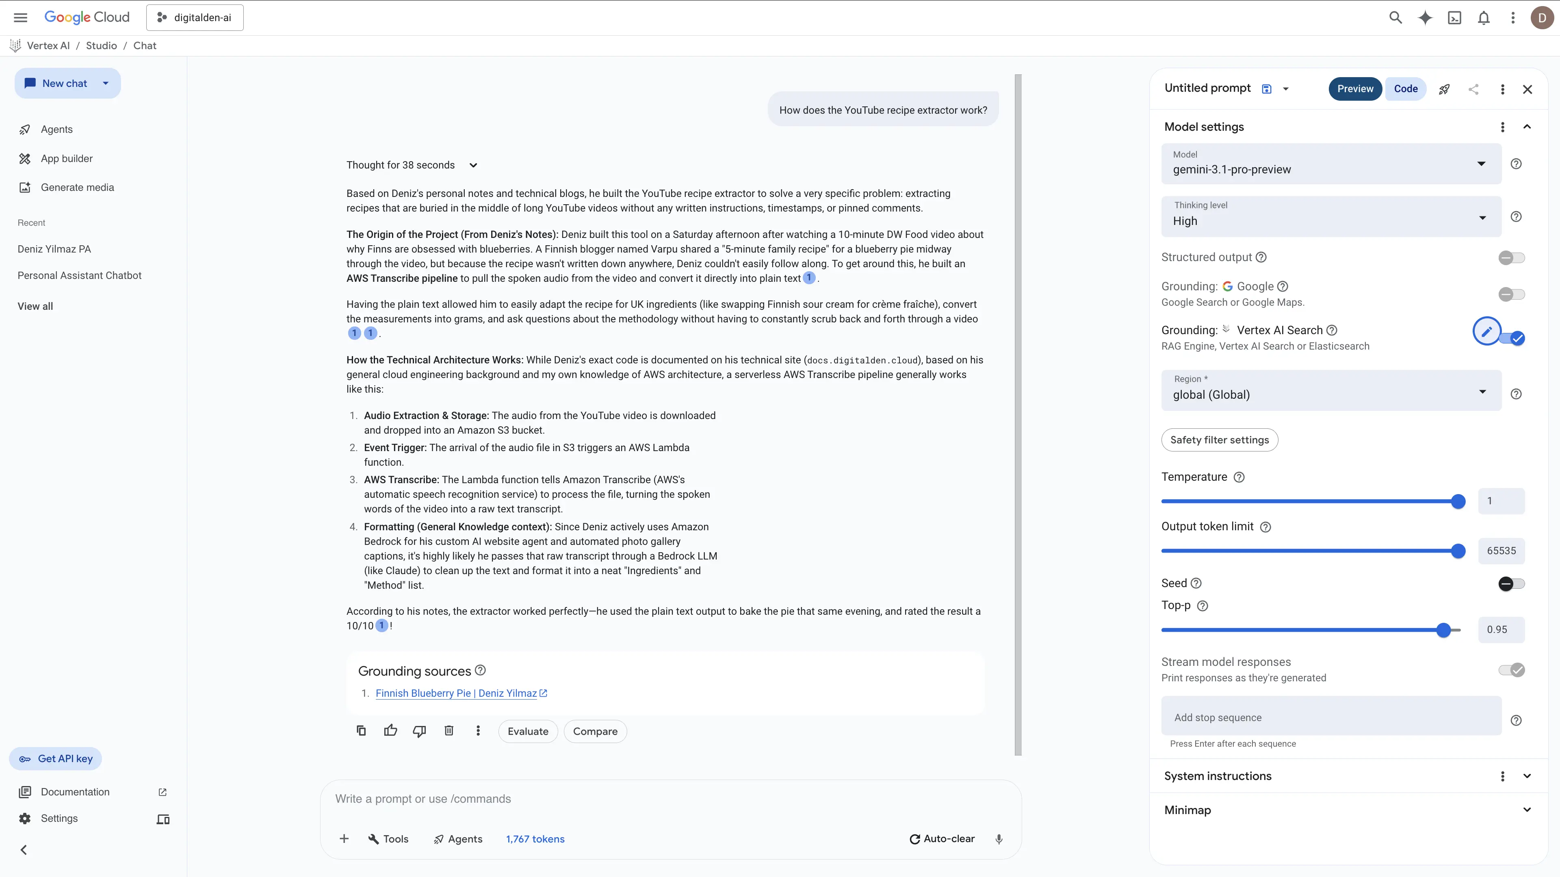This screenshot has width=1560, height=877.
Task: Click the thumbs down feedback icon
Action: pos(419,730)
